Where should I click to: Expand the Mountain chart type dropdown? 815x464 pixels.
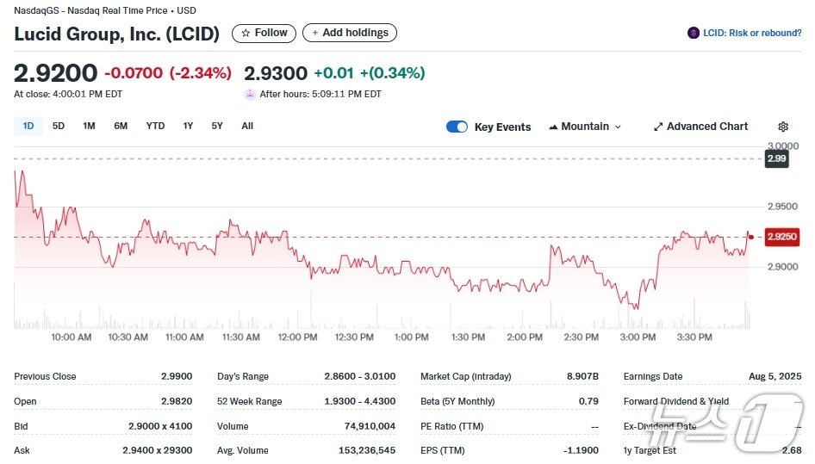coord(618,127)
